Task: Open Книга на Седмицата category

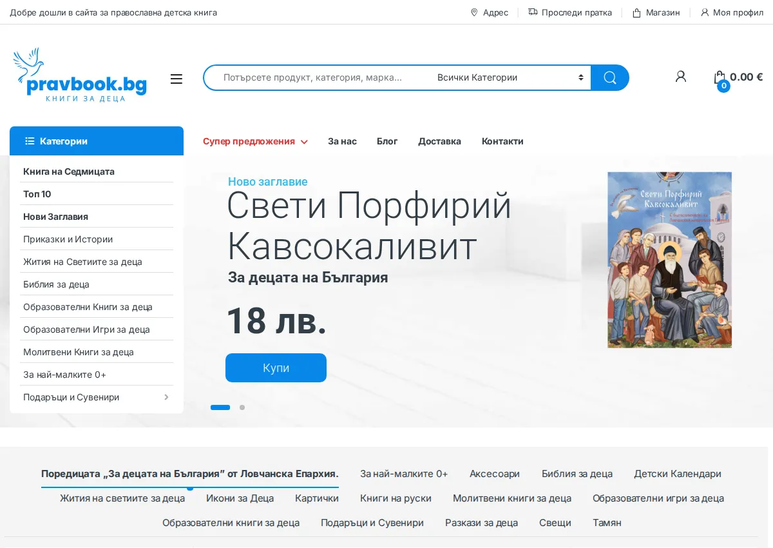Action: [69, 171]
